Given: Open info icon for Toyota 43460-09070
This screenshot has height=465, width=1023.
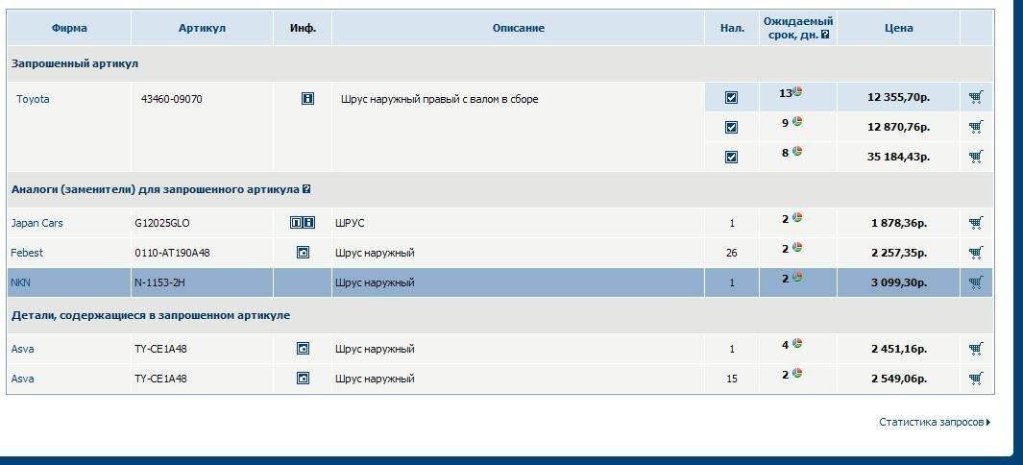Looking at the screenshot, I should coord(307,98).
